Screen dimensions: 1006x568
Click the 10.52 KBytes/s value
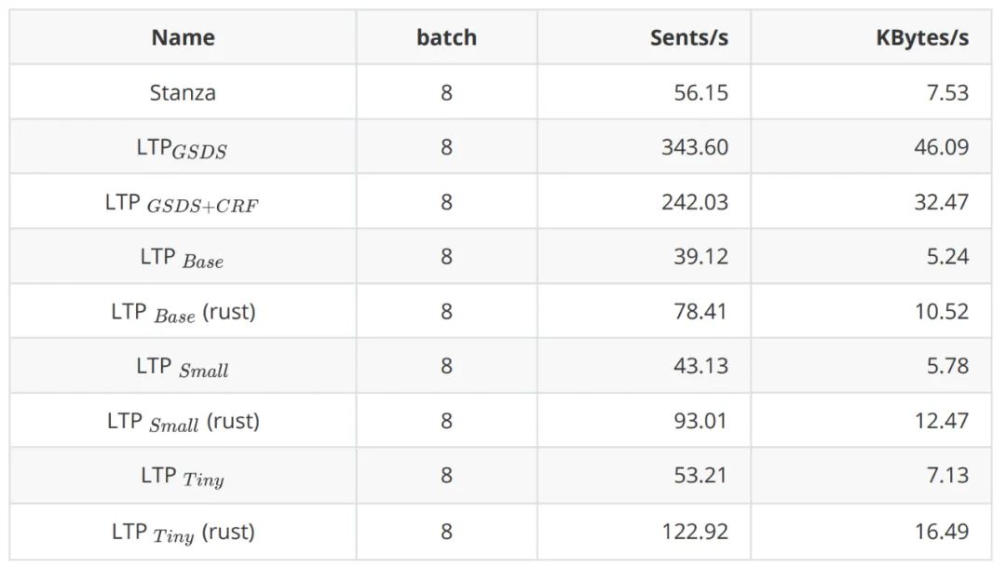pyautogui.click(x=941, y=312)
